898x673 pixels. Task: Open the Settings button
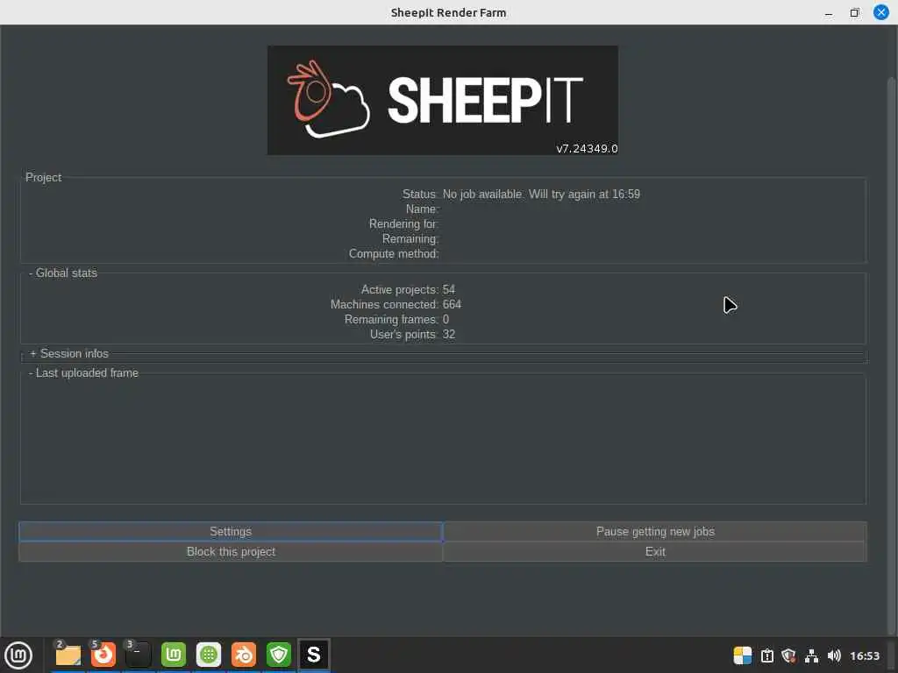(x=231, y=531)
